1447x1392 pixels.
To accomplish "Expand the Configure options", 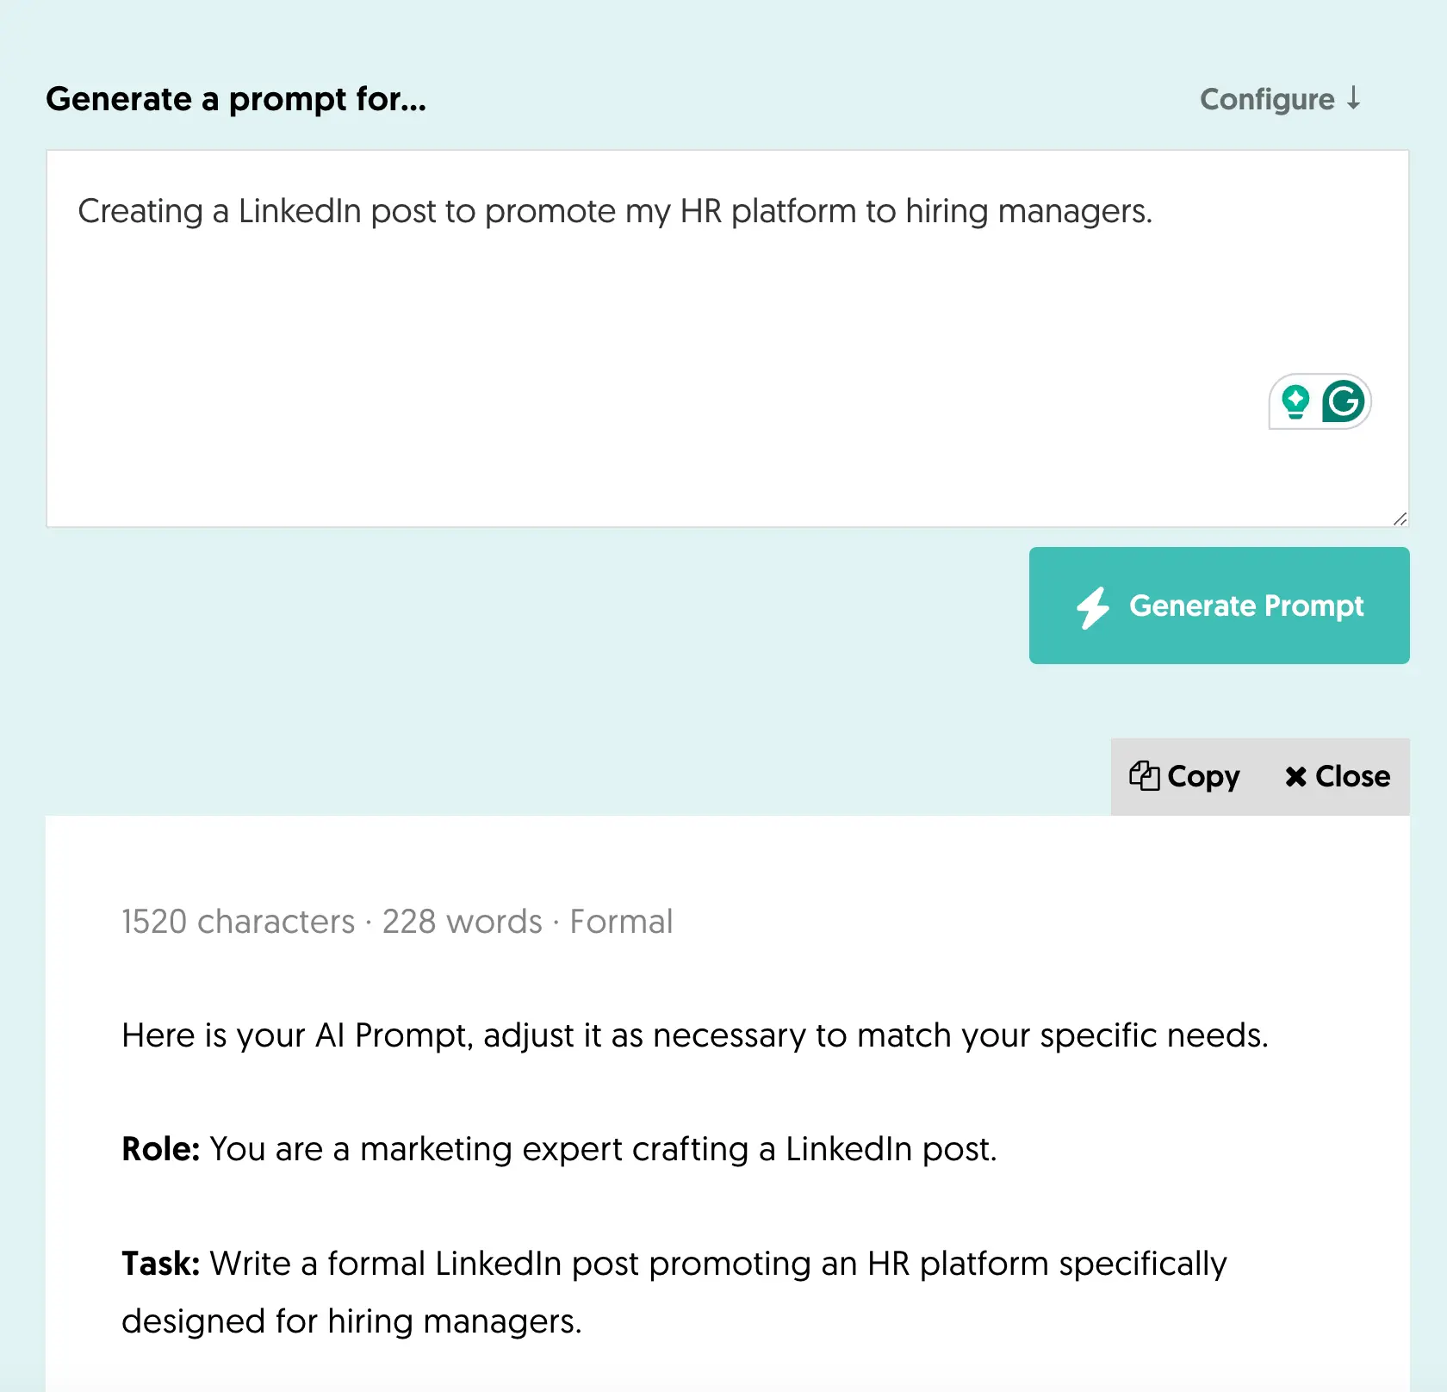I will [1267, 100].
